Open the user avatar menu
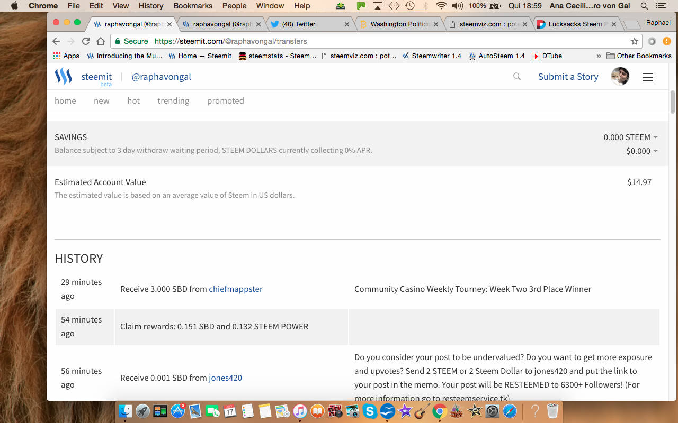Screen dimensions: 678x423 coord(620,77)
